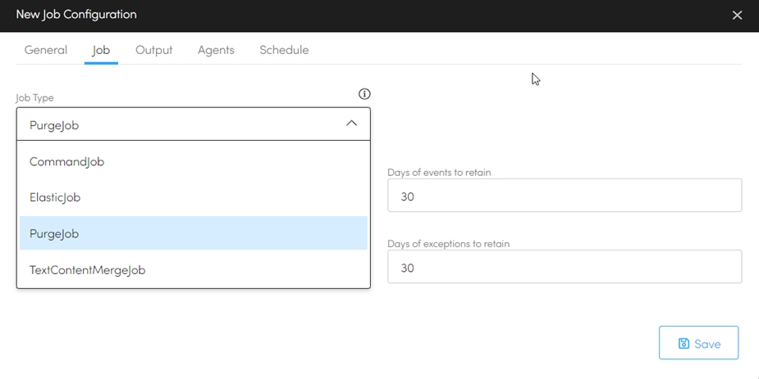The height and width of the screenshot is (379, 759).
Task: Click the New Job Configuration title bar
Action: pyautogui.click(x=328, y=15)
